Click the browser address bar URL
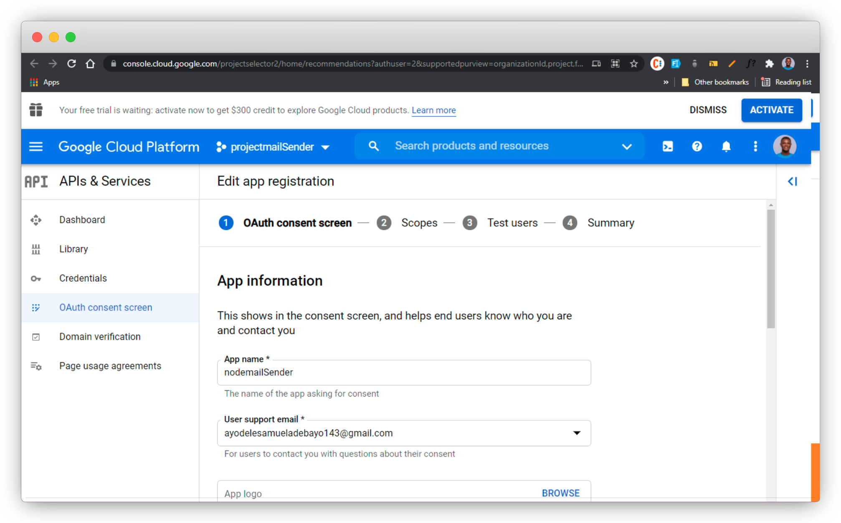Screen dimensions: 841x523 [x=353, y=63]
